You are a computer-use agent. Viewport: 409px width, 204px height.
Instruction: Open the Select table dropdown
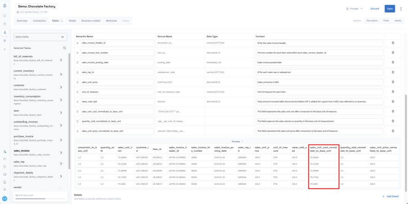40,37
